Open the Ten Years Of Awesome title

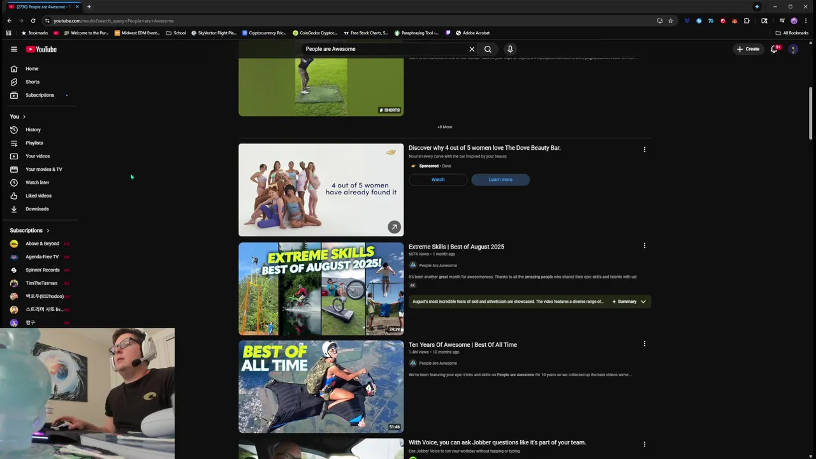click(x=463, y=345)
